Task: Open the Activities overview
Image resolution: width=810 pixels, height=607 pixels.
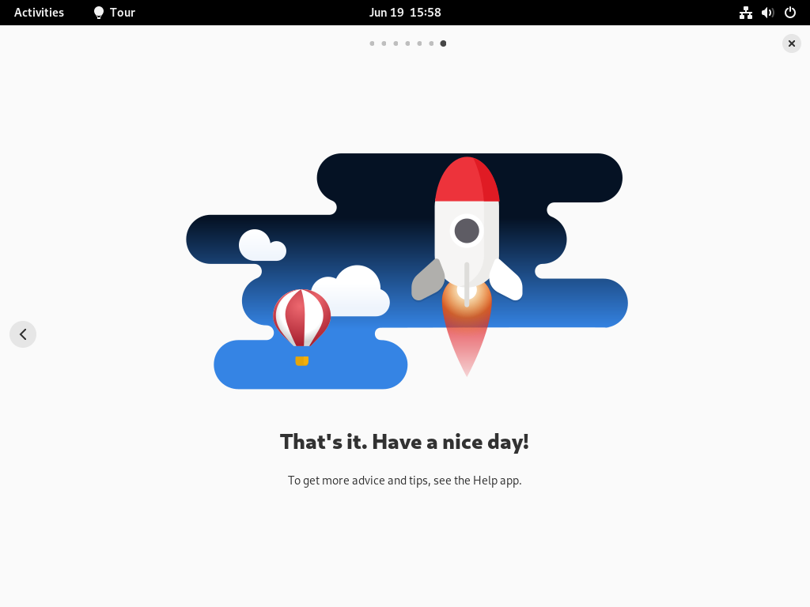Action: 39,13
